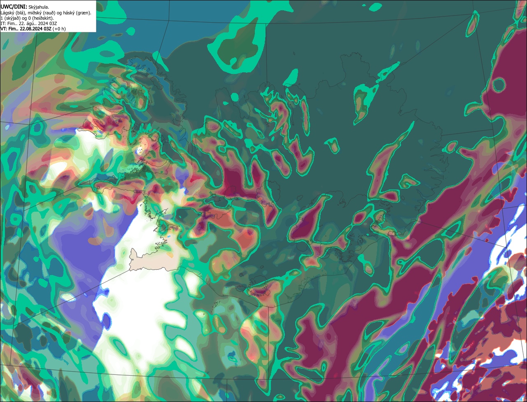The height and width of the screenshot is (402, 527).
Task: Click the 'IT: Fim.. 22. ágú.. 2024 03Z' line
Action: [28, 23]
